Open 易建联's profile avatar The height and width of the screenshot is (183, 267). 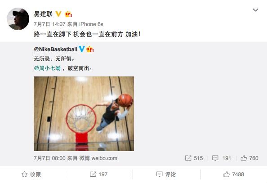[x=18, y=19]
